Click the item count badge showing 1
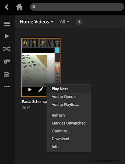The image size is (125, 164). click(79, 22)
